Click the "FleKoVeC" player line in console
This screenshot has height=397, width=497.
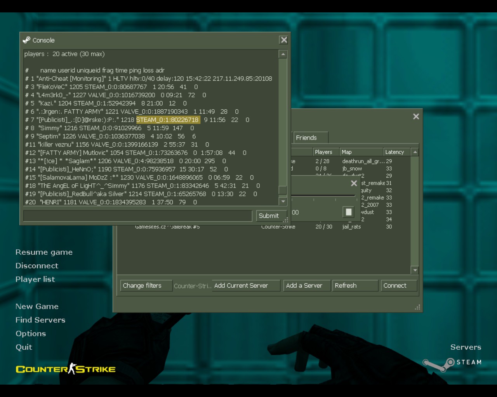tap(111, 87)
